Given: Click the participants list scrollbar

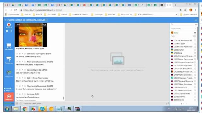Looking at the screenshot, I should pyautogui.click(x=197, y=43).
